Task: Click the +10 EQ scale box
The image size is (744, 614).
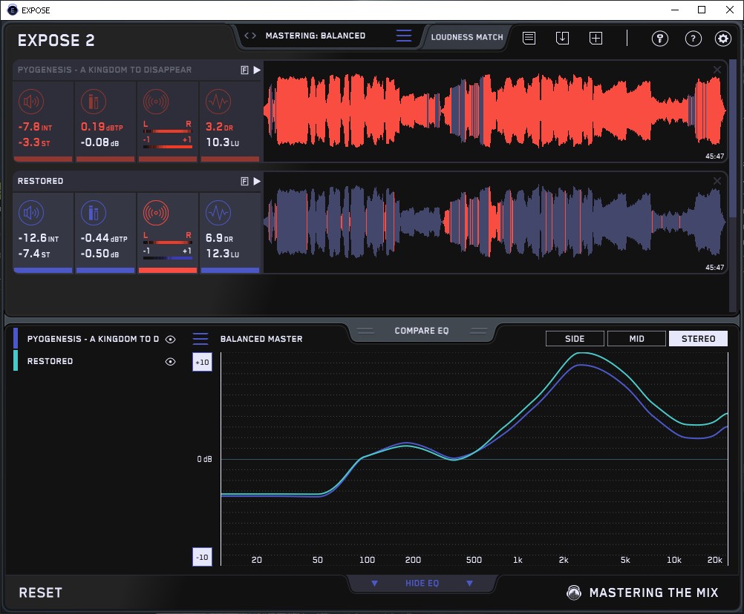Action: pyautogui.click(x=202, y=363)
